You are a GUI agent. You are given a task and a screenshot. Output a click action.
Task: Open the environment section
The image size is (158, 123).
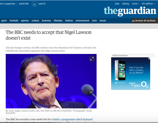(83, 21)
